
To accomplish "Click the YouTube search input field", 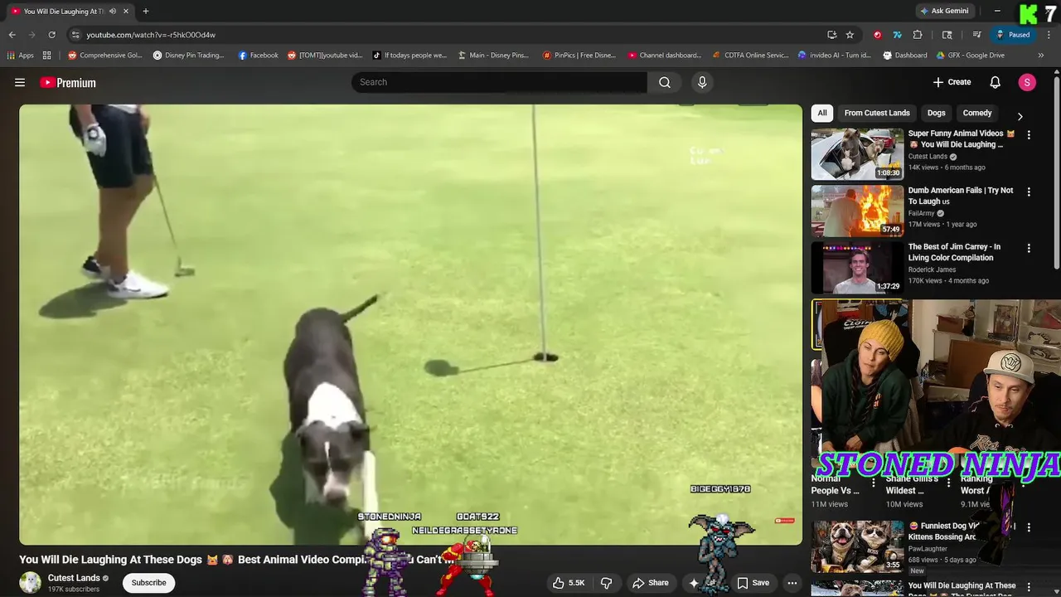I will (499, 82).
